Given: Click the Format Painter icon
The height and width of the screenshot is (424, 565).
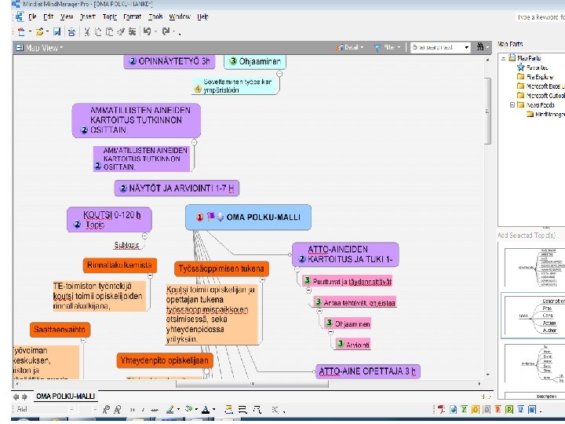Looking at the screenshot, I should [x=121, y=32].
